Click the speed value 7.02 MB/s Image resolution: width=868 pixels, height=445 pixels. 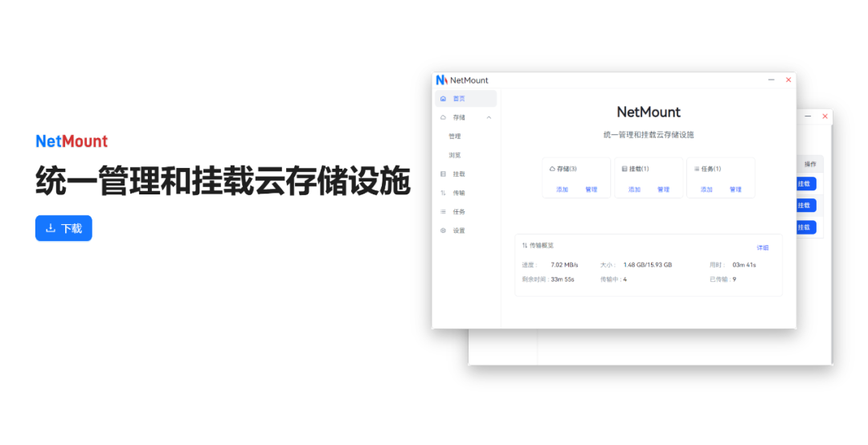coord(564,265)
